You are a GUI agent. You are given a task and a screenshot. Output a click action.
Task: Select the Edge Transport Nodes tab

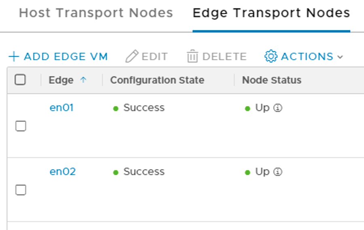(x=271, y=13)
